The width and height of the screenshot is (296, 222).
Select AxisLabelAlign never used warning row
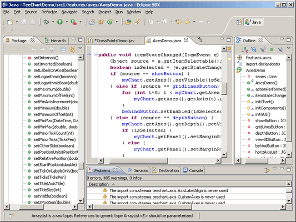point(187,190)
